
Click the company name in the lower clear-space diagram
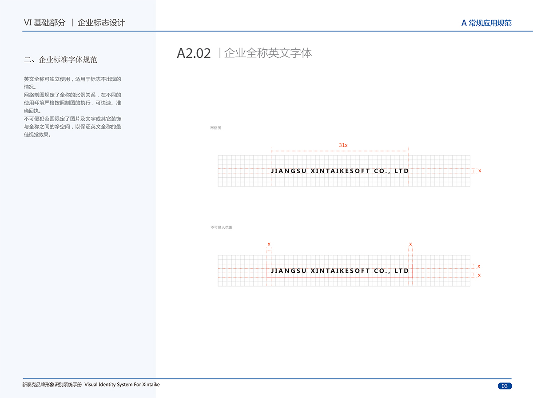click(340, 271)
